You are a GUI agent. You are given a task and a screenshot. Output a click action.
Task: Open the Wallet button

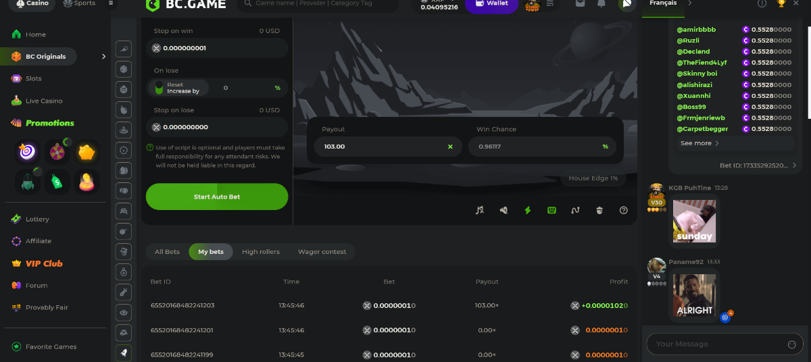click(x=491, y=4)
